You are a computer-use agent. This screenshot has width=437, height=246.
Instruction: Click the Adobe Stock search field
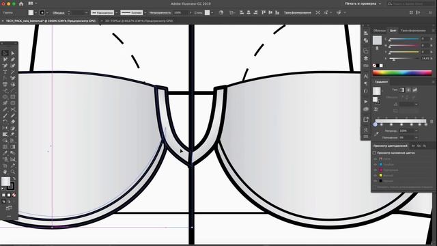pyautogui.click(x=410, y=3)
